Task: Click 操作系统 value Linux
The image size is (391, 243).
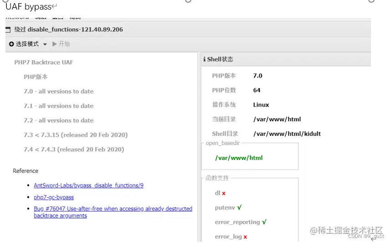Action: [x=261, y=105]
